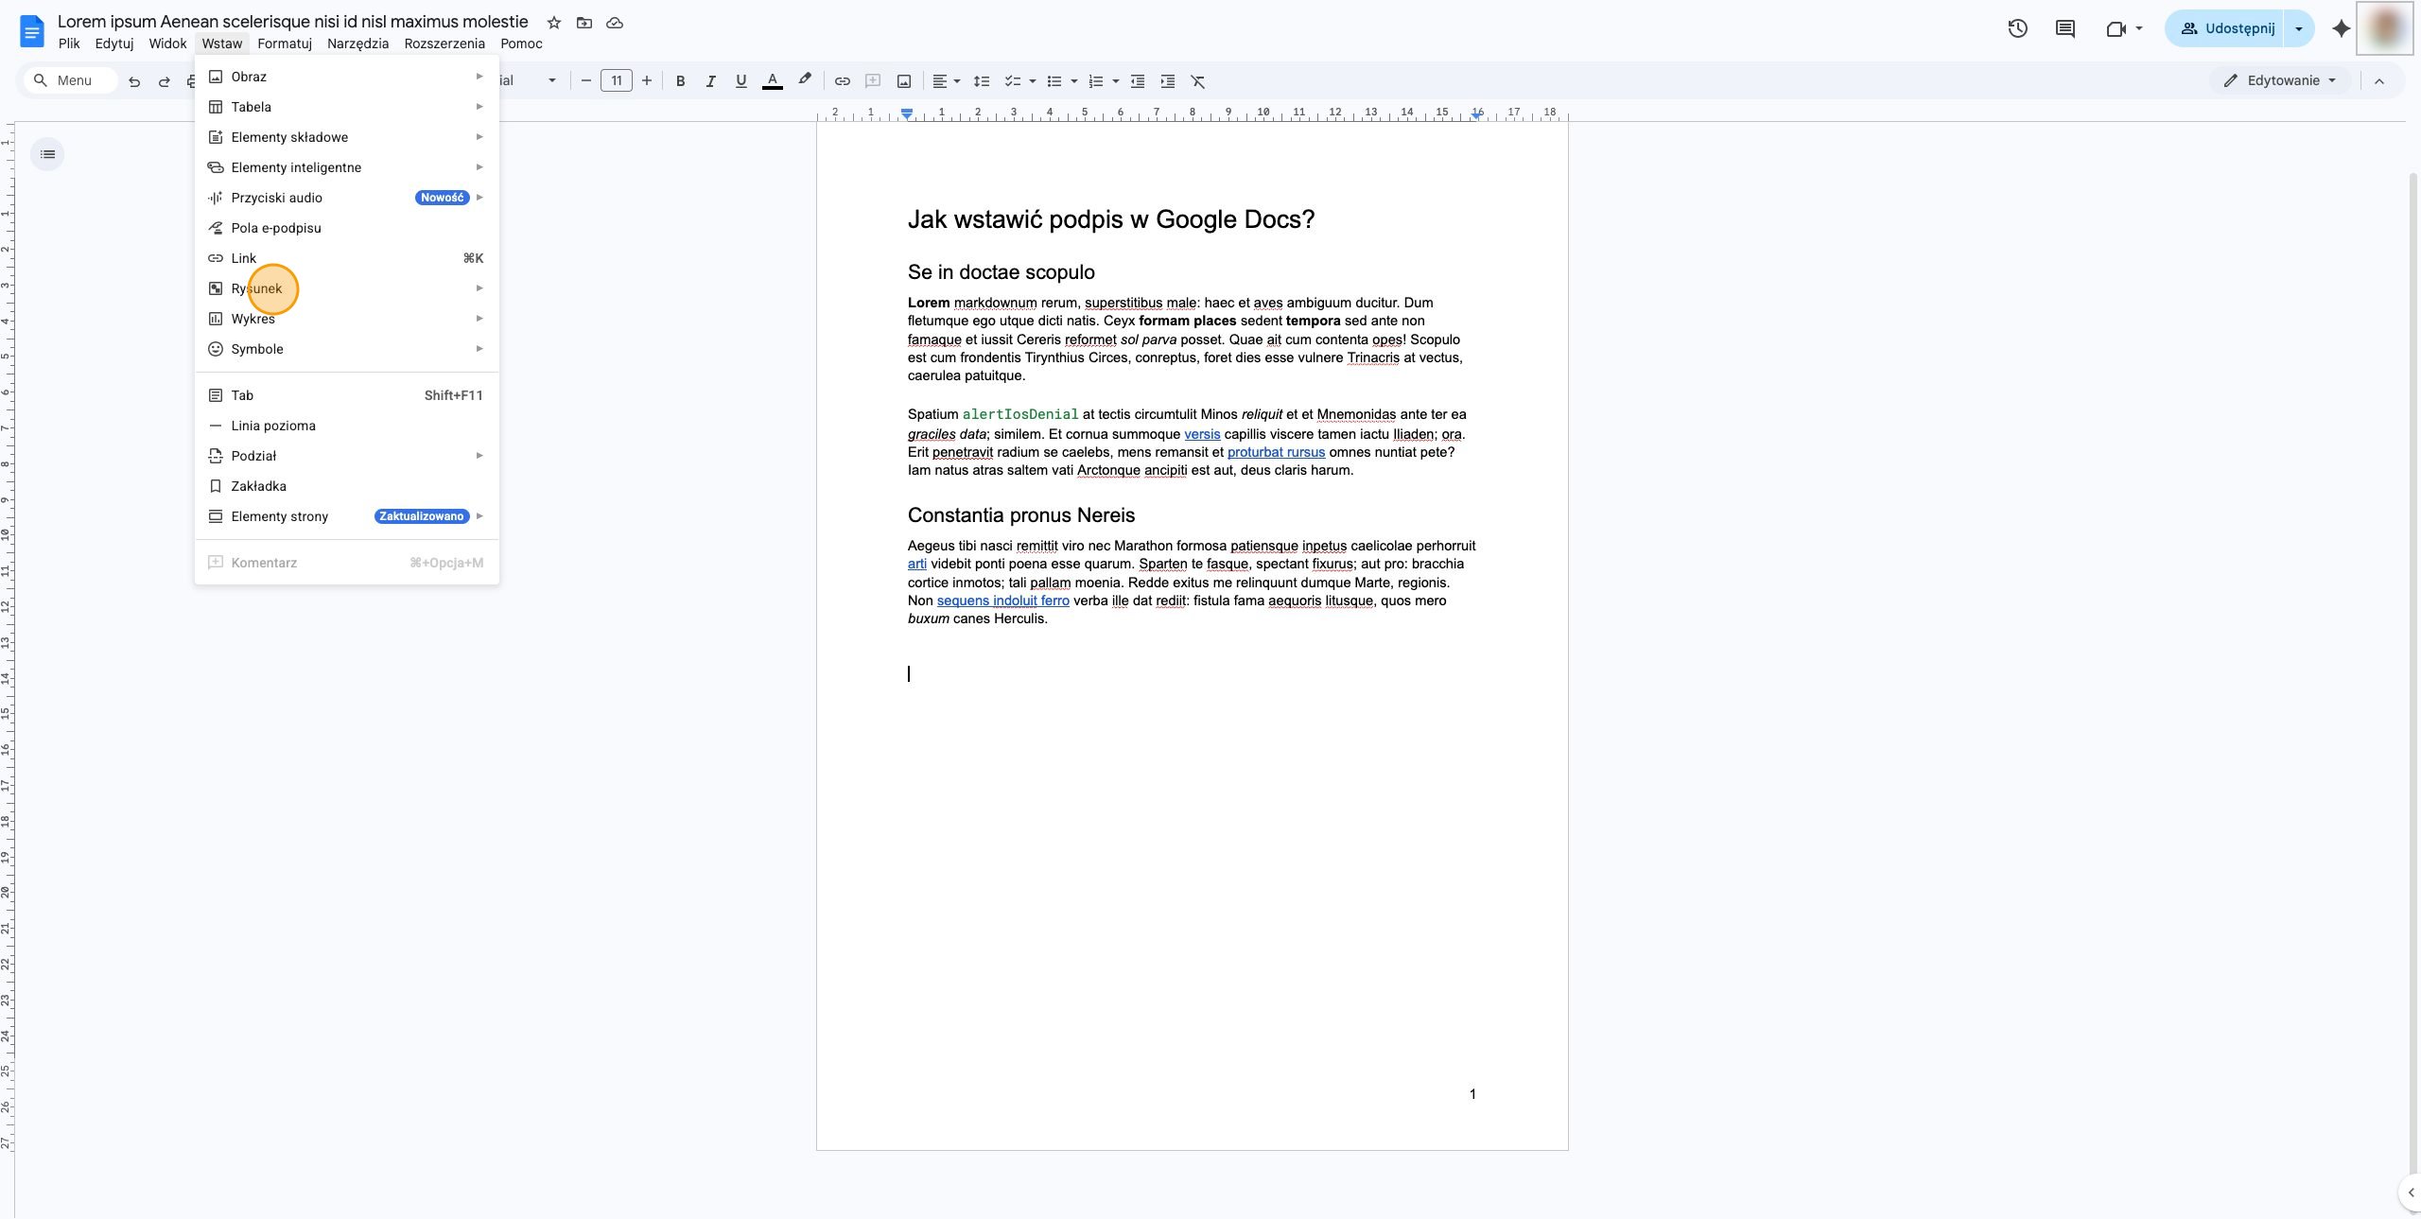This screenshot has width=2421, height=1219.
Task: Open line and paragraph spacing
Action: click(x=982, y=81)
